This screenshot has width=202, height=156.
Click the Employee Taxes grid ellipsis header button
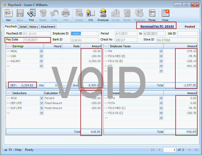coord(106,46)
